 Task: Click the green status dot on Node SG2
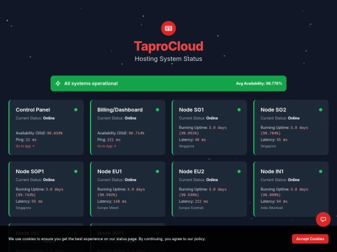[x=321, y=110]
